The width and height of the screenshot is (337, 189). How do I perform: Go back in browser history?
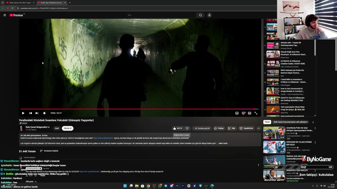tap(3, 8)
